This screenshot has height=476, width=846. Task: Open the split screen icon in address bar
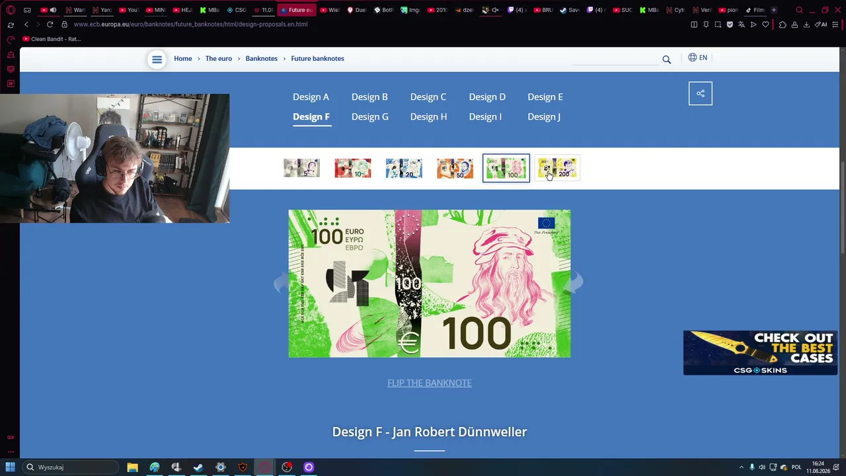pos(694,24)
